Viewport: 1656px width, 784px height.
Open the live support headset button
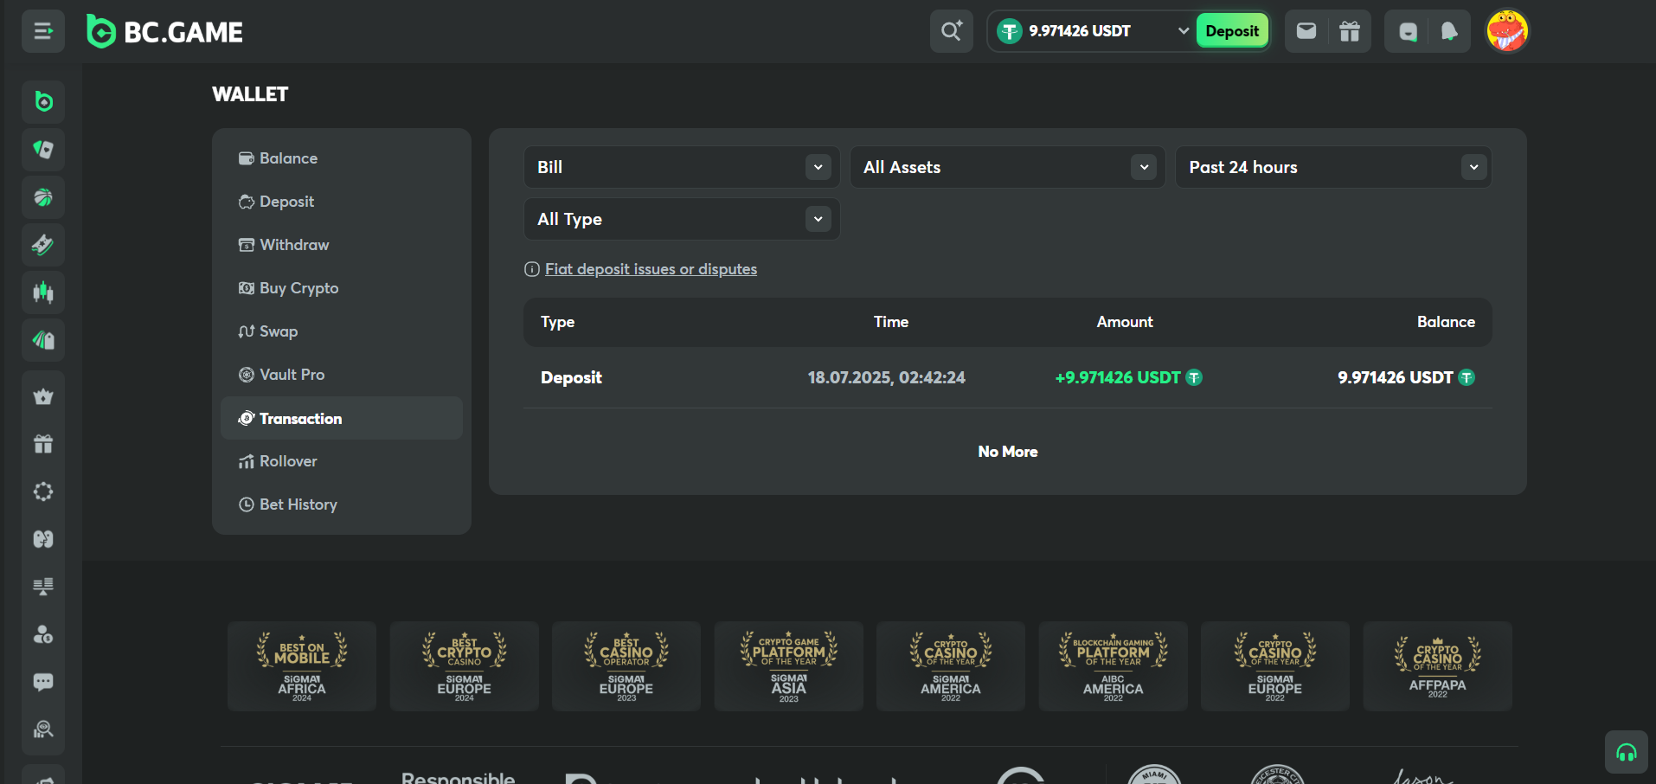tap(1627, 752)
